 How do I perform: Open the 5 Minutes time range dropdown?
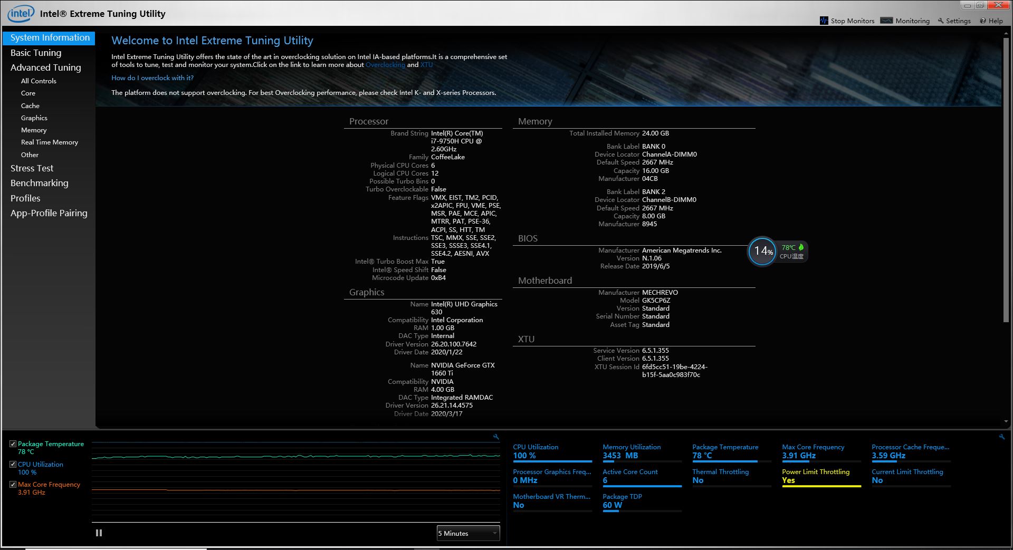pos(467,533)
